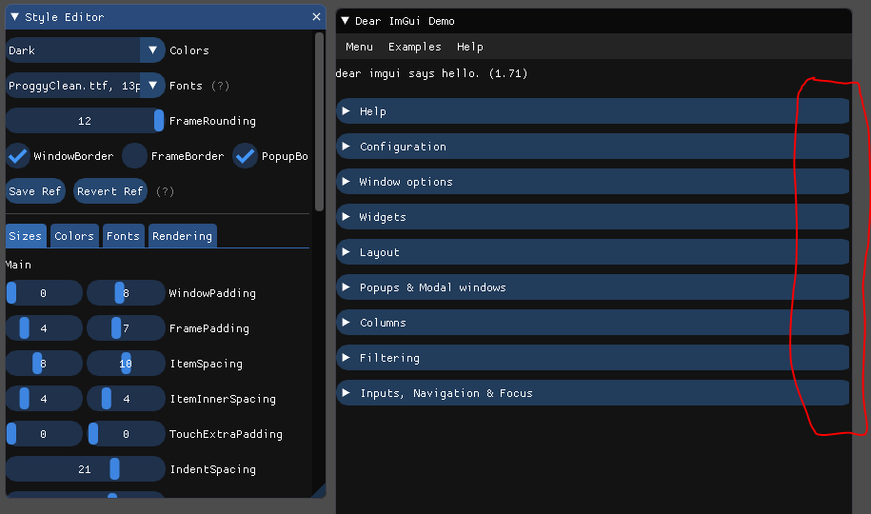
Task: Expand the Layout section
Action: coord(593,252)
